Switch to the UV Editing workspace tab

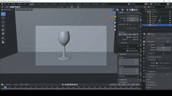click(x=53, y=4)
